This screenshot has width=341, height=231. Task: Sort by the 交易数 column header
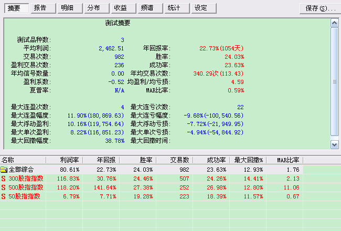175,160
